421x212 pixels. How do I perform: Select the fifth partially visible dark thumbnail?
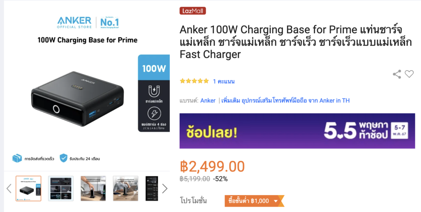pos(152,189)
